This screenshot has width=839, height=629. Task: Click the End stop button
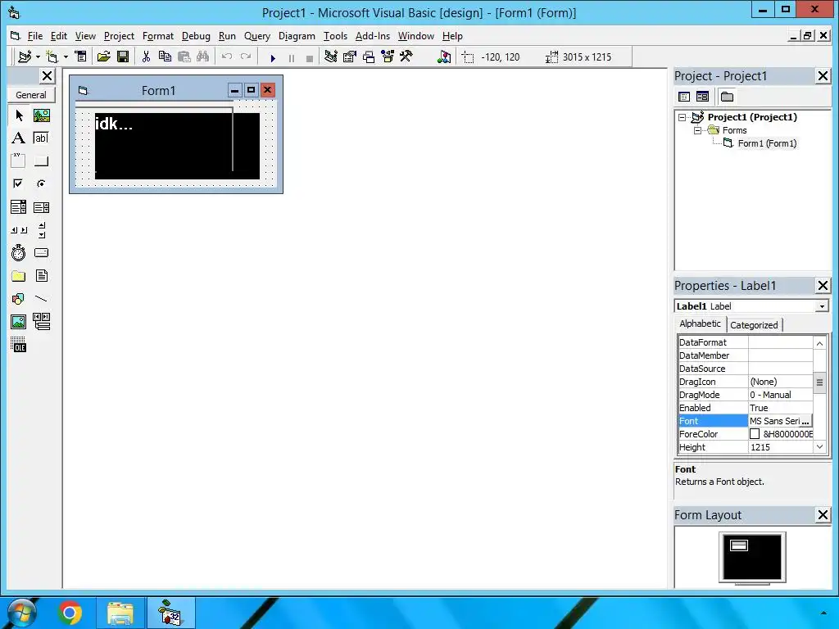click(x=309, y=58)
